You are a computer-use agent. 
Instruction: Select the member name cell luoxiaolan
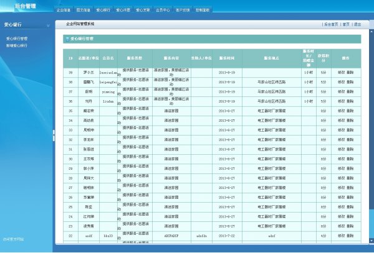point(108,73)
